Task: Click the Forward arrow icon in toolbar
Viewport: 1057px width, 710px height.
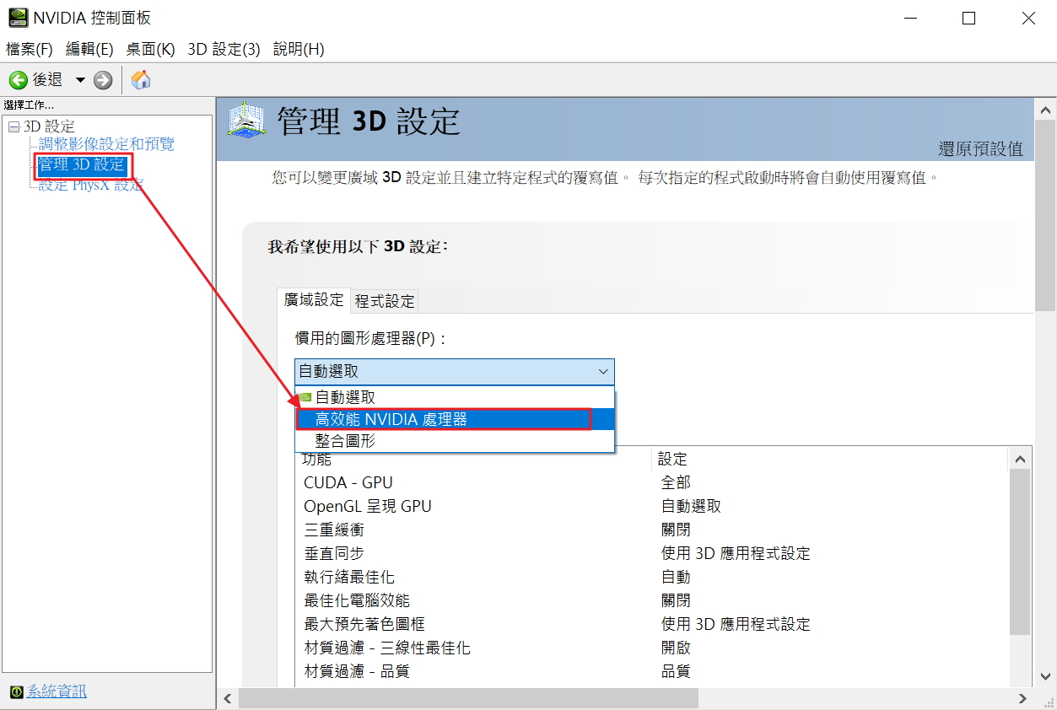Action: click(103, 80)
